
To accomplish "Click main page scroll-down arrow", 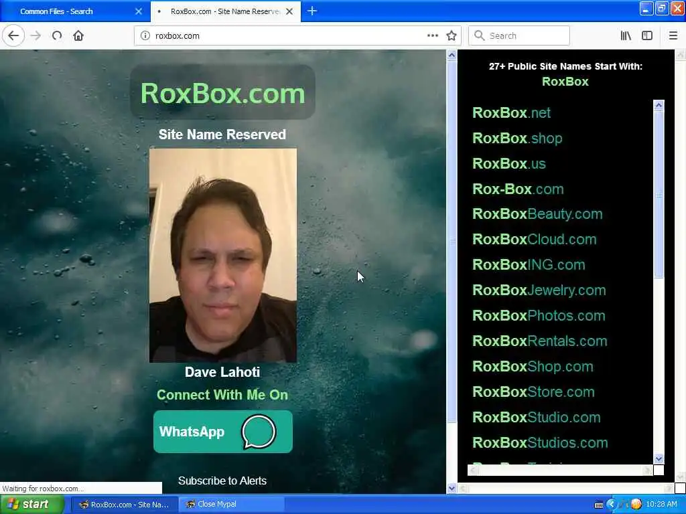I will (x=452, y=488).
